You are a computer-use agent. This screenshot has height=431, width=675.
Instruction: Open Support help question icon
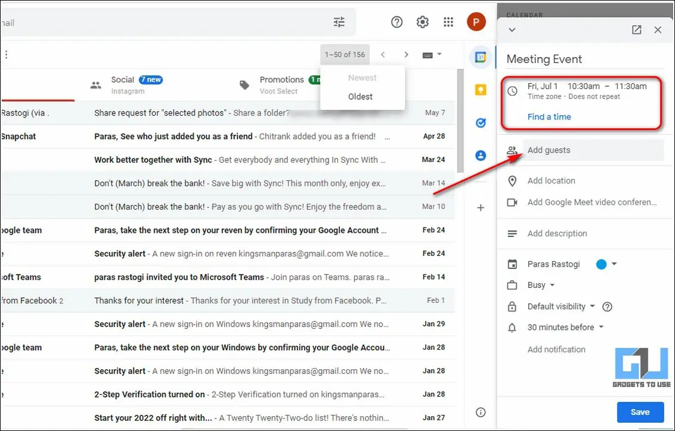click(397, 22)
